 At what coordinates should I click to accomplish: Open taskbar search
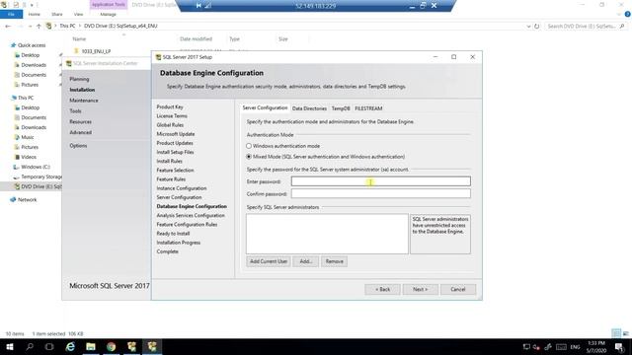(30, 346)
